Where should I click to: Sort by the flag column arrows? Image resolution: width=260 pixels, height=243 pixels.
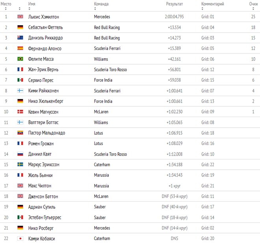coord(20,9)
